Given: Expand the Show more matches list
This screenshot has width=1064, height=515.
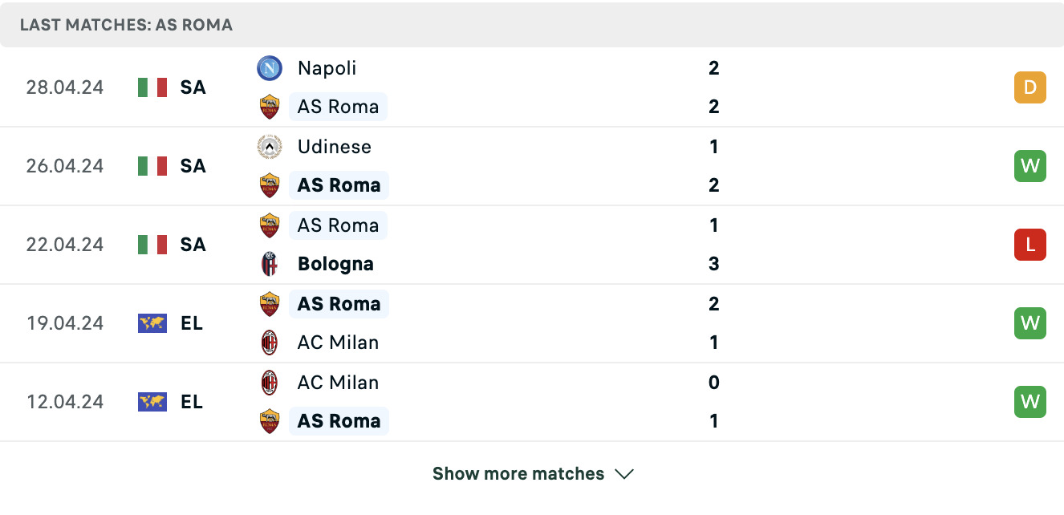Looking at the screenshot, I should pos(533,474).
